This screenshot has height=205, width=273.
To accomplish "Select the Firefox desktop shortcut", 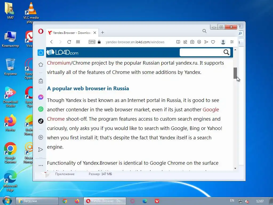I will pos(10,123).
